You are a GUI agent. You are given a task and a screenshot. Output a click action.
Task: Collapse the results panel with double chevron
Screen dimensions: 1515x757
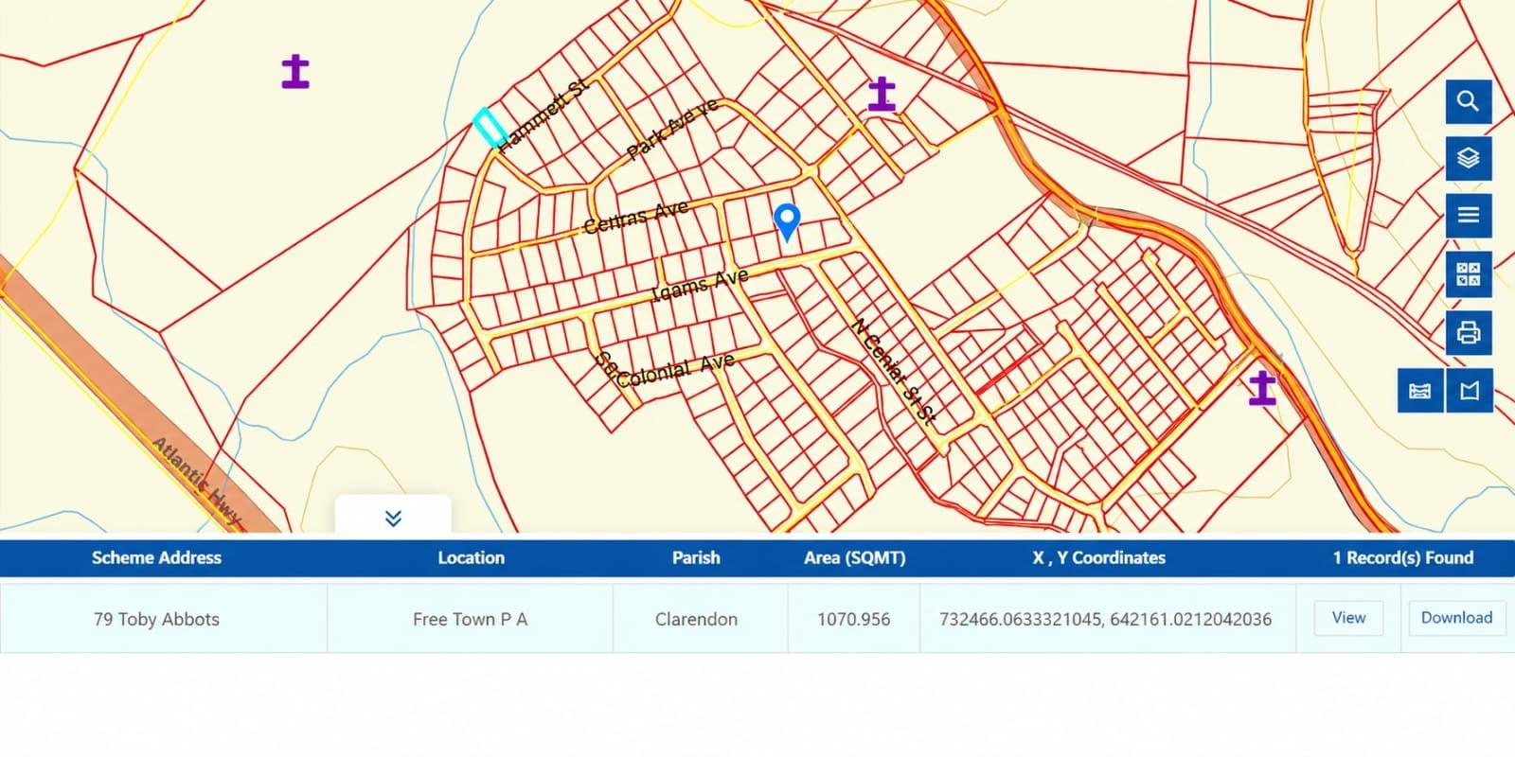393,517
